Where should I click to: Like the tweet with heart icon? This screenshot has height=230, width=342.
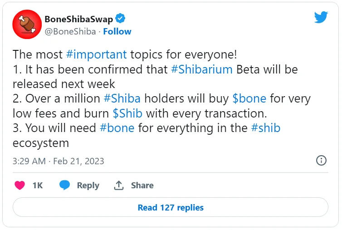click(x=20, y=185)
